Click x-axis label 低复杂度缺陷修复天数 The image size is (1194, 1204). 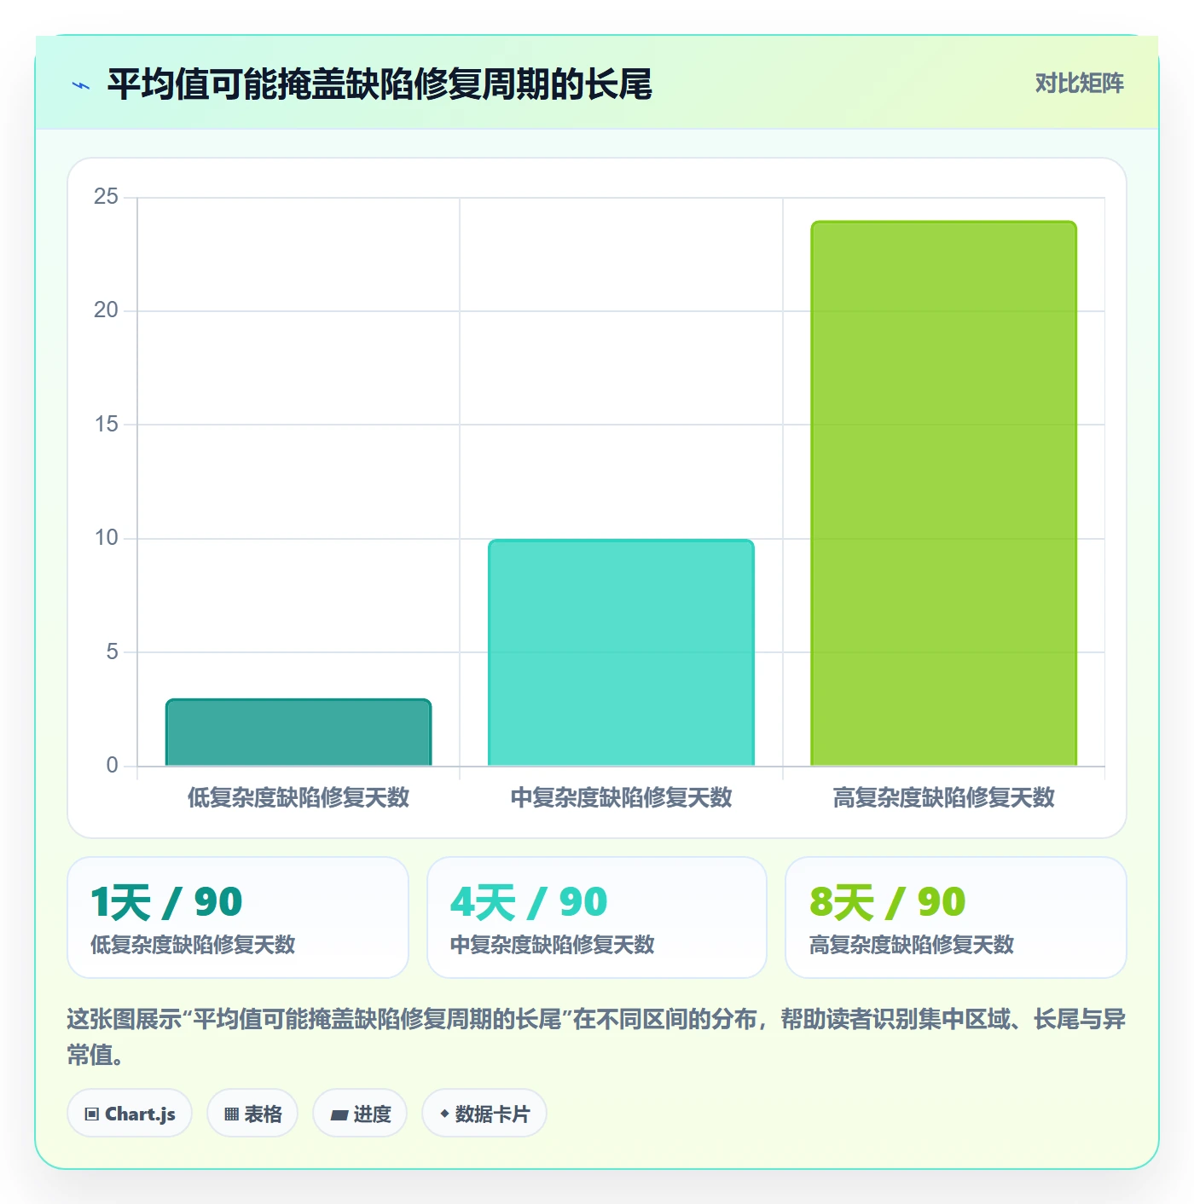tap(298, 798)
